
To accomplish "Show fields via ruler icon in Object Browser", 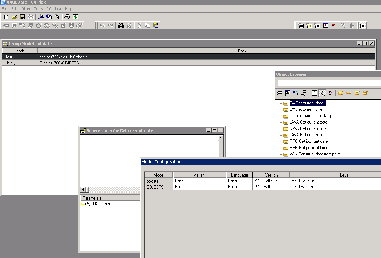I will point(349,93).
